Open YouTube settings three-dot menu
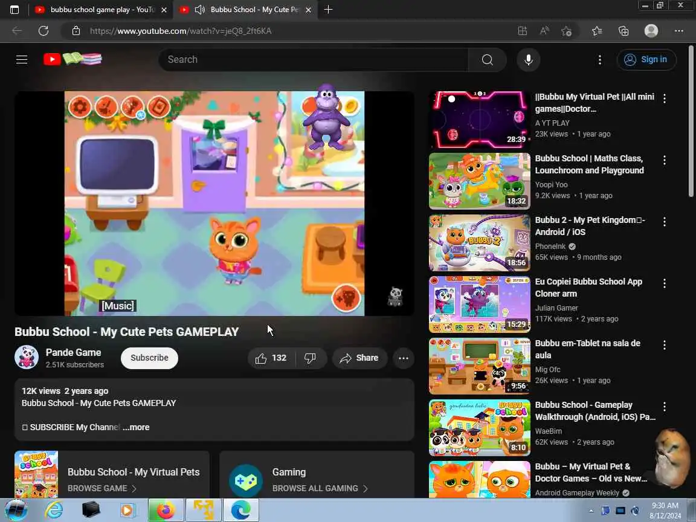Screen dimensions: 696x522 pyautogui.click(x=600, y=59)
